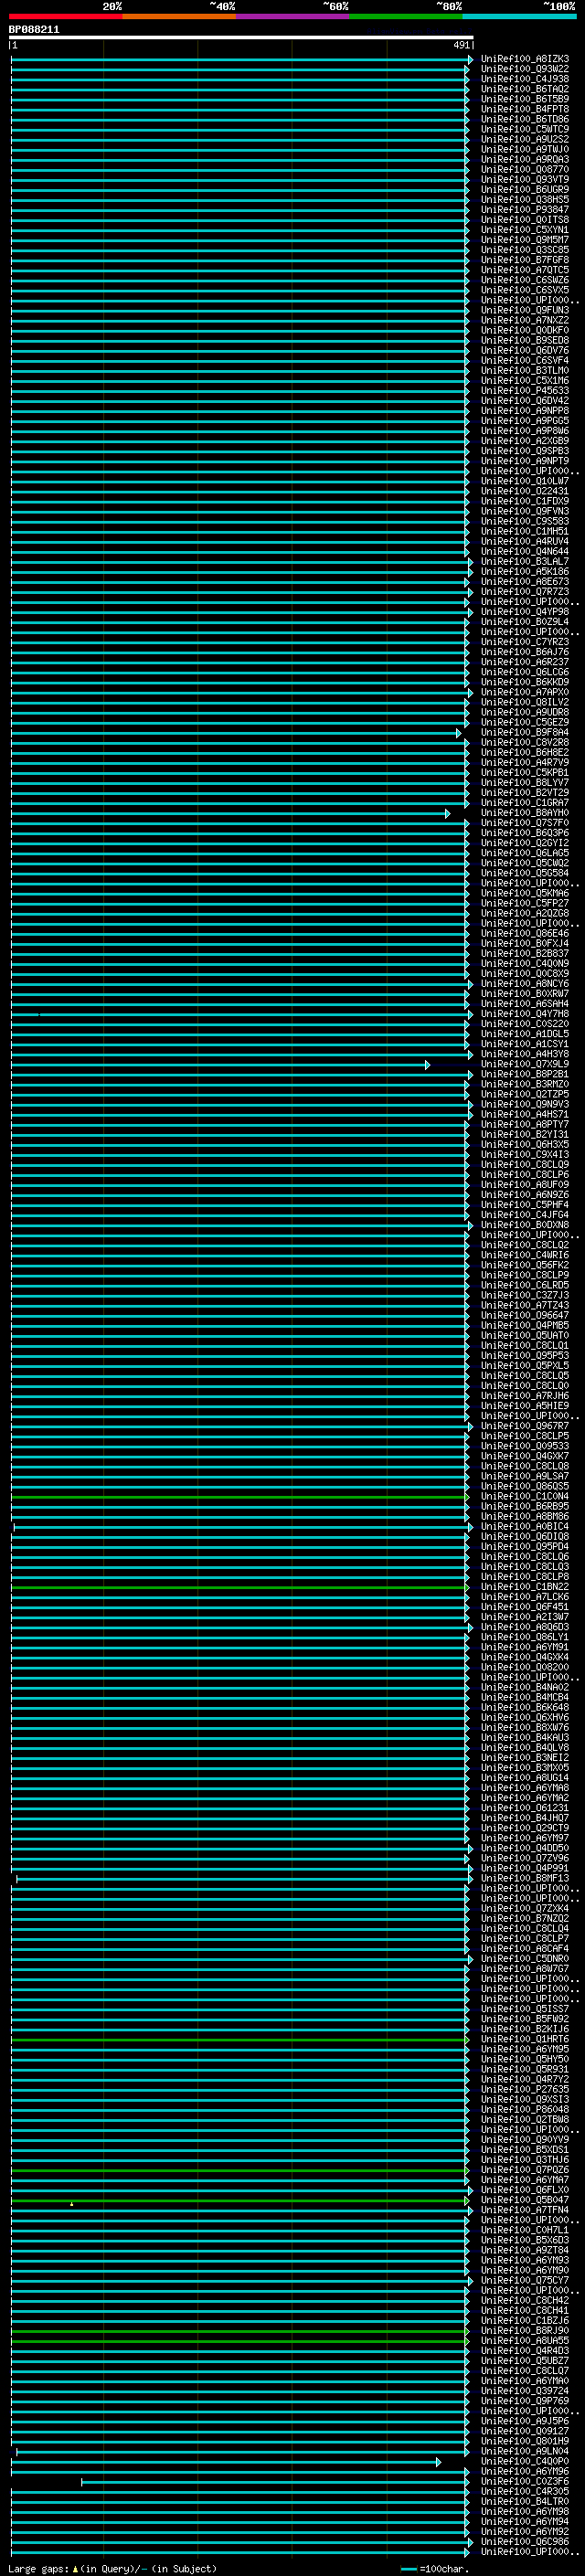
Task: Click the arrowhead of the B9F8A4 alignment bar
Action: pyautogui.click(x=458, y=733)
